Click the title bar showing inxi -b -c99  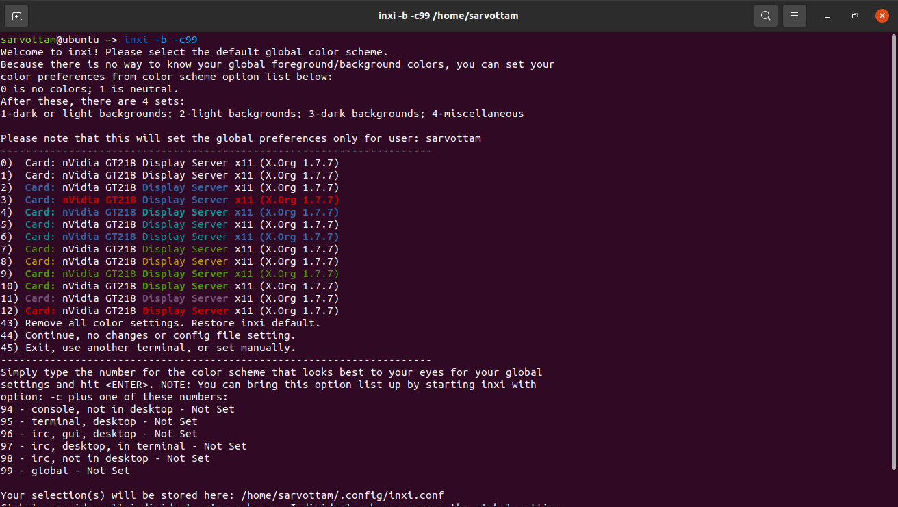point(448,15)
